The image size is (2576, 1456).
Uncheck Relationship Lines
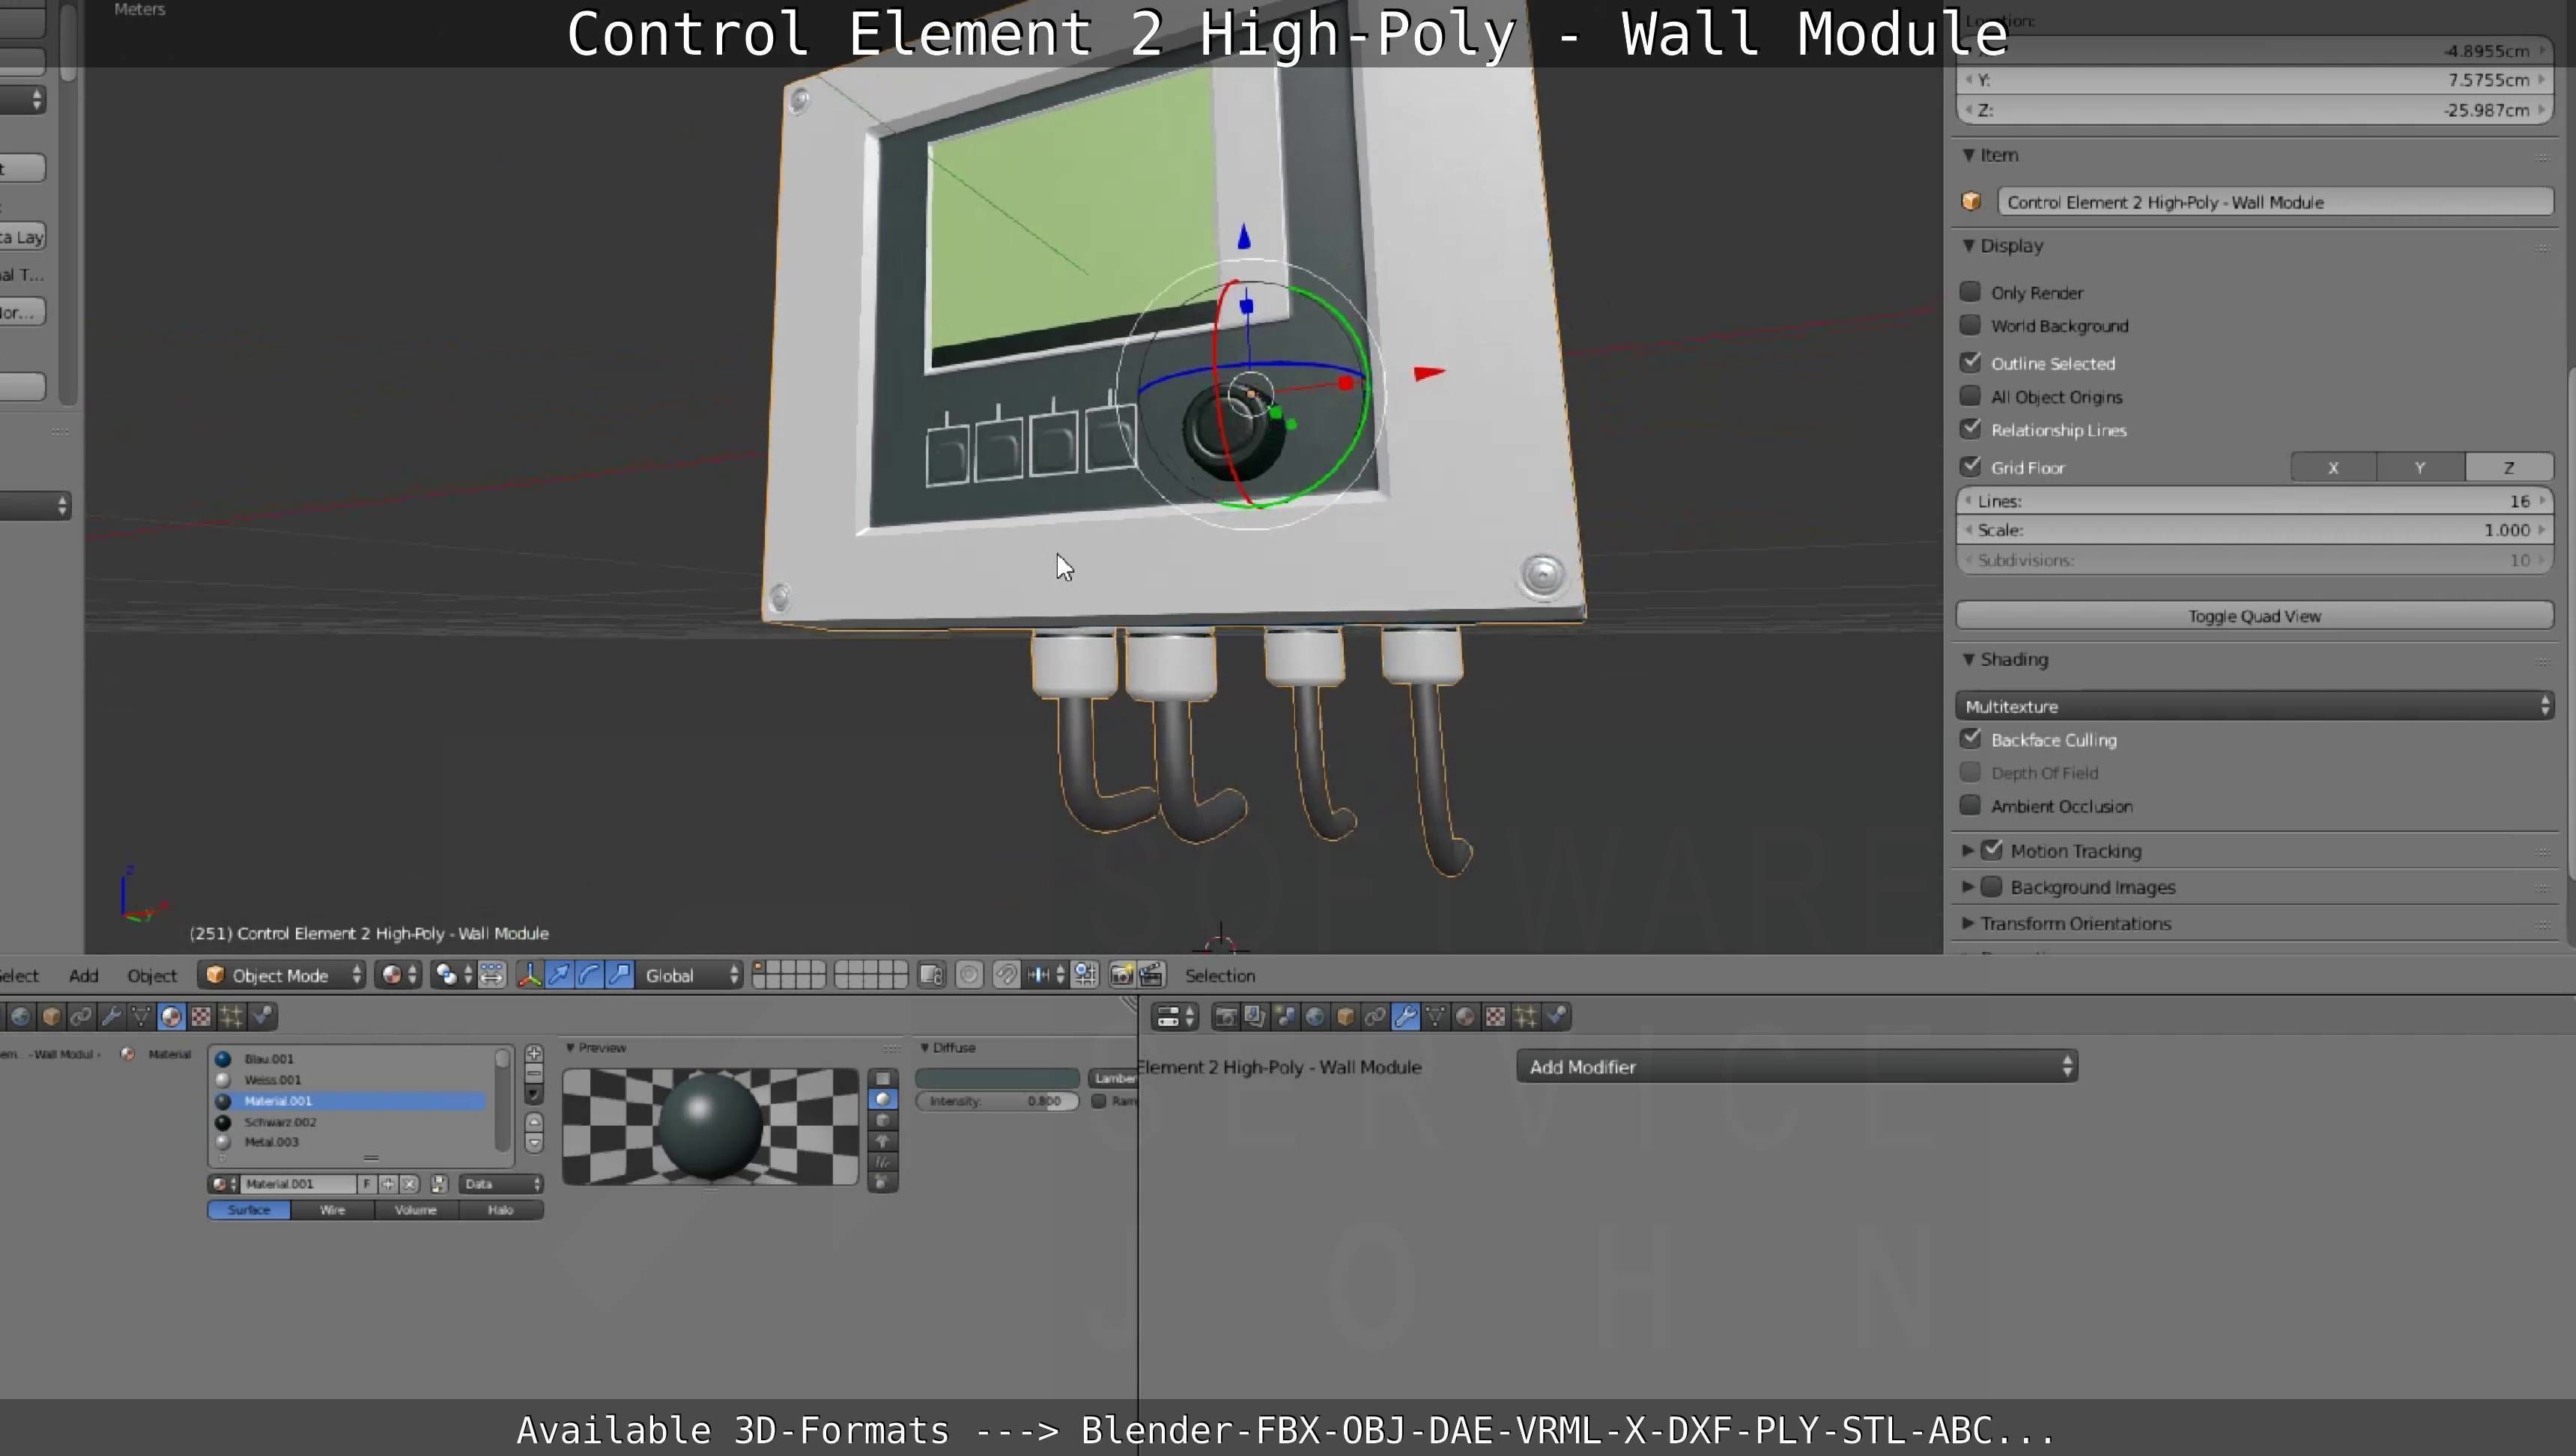point(1970,429)
